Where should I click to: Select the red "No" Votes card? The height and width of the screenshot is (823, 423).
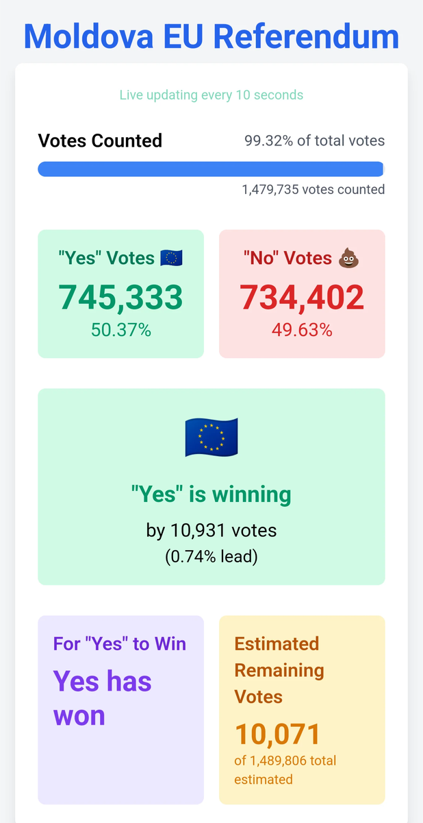[x=302, y=294]
